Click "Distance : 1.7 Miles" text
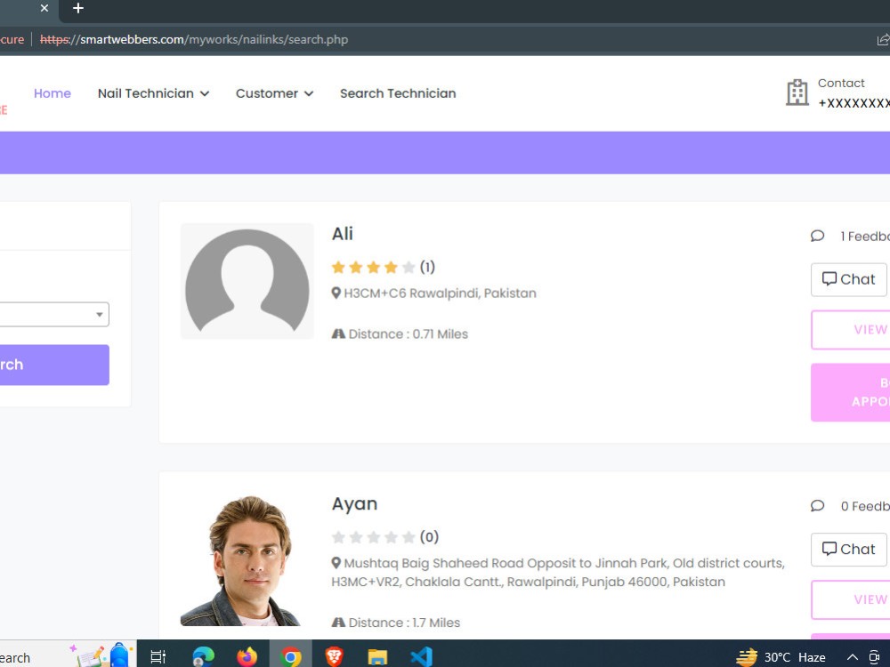890x667 pixels. pos(404,623)
